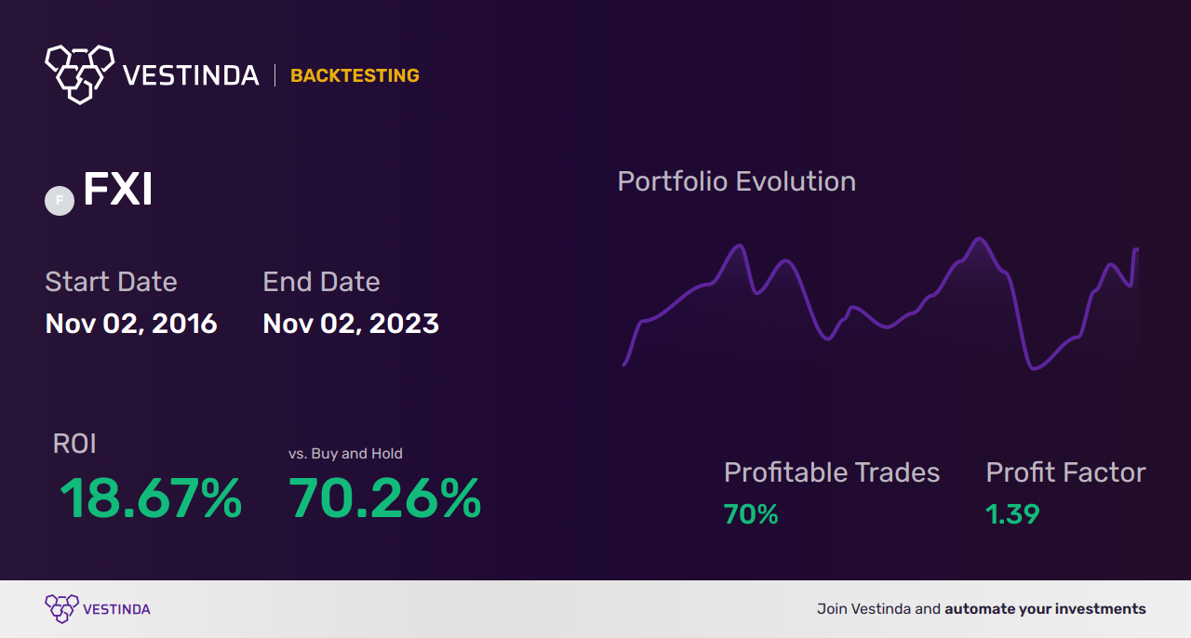Click the End Date label

click(321, 282)
